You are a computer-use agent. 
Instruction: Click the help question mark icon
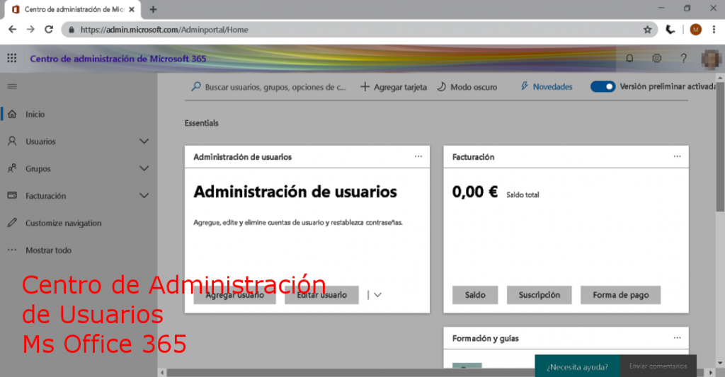tap(683, 58)
